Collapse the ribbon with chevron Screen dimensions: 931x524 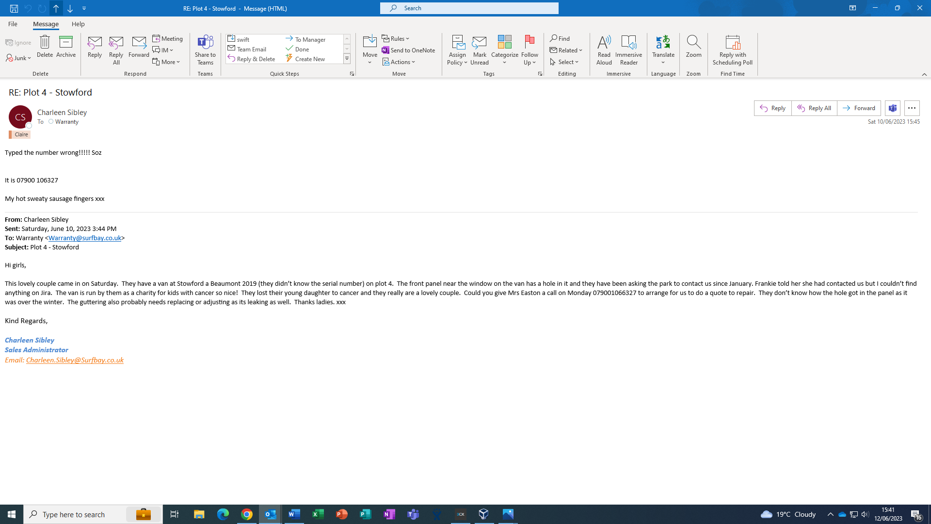(x=924, y=74)
